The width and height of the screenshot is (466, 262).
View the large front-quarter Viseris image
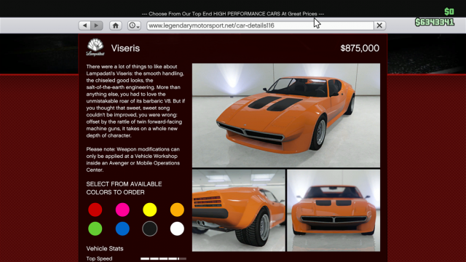tap(286, 115)
